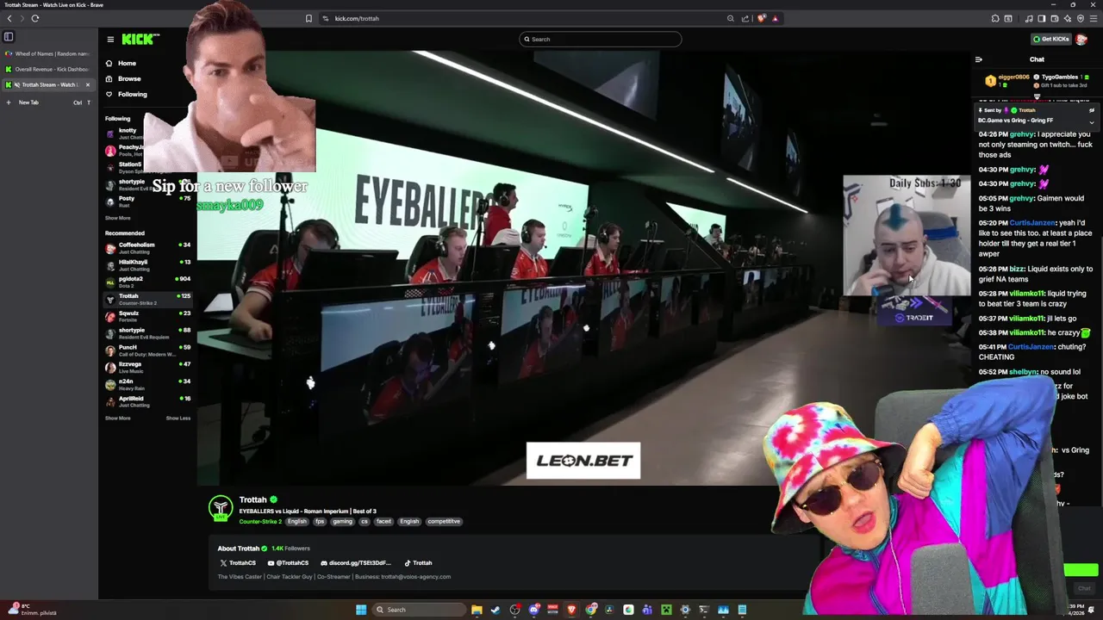Viewport: 1103px width, 620px height.
Task: Open File Explorer from taskbar
Action: tap(477, 610)
